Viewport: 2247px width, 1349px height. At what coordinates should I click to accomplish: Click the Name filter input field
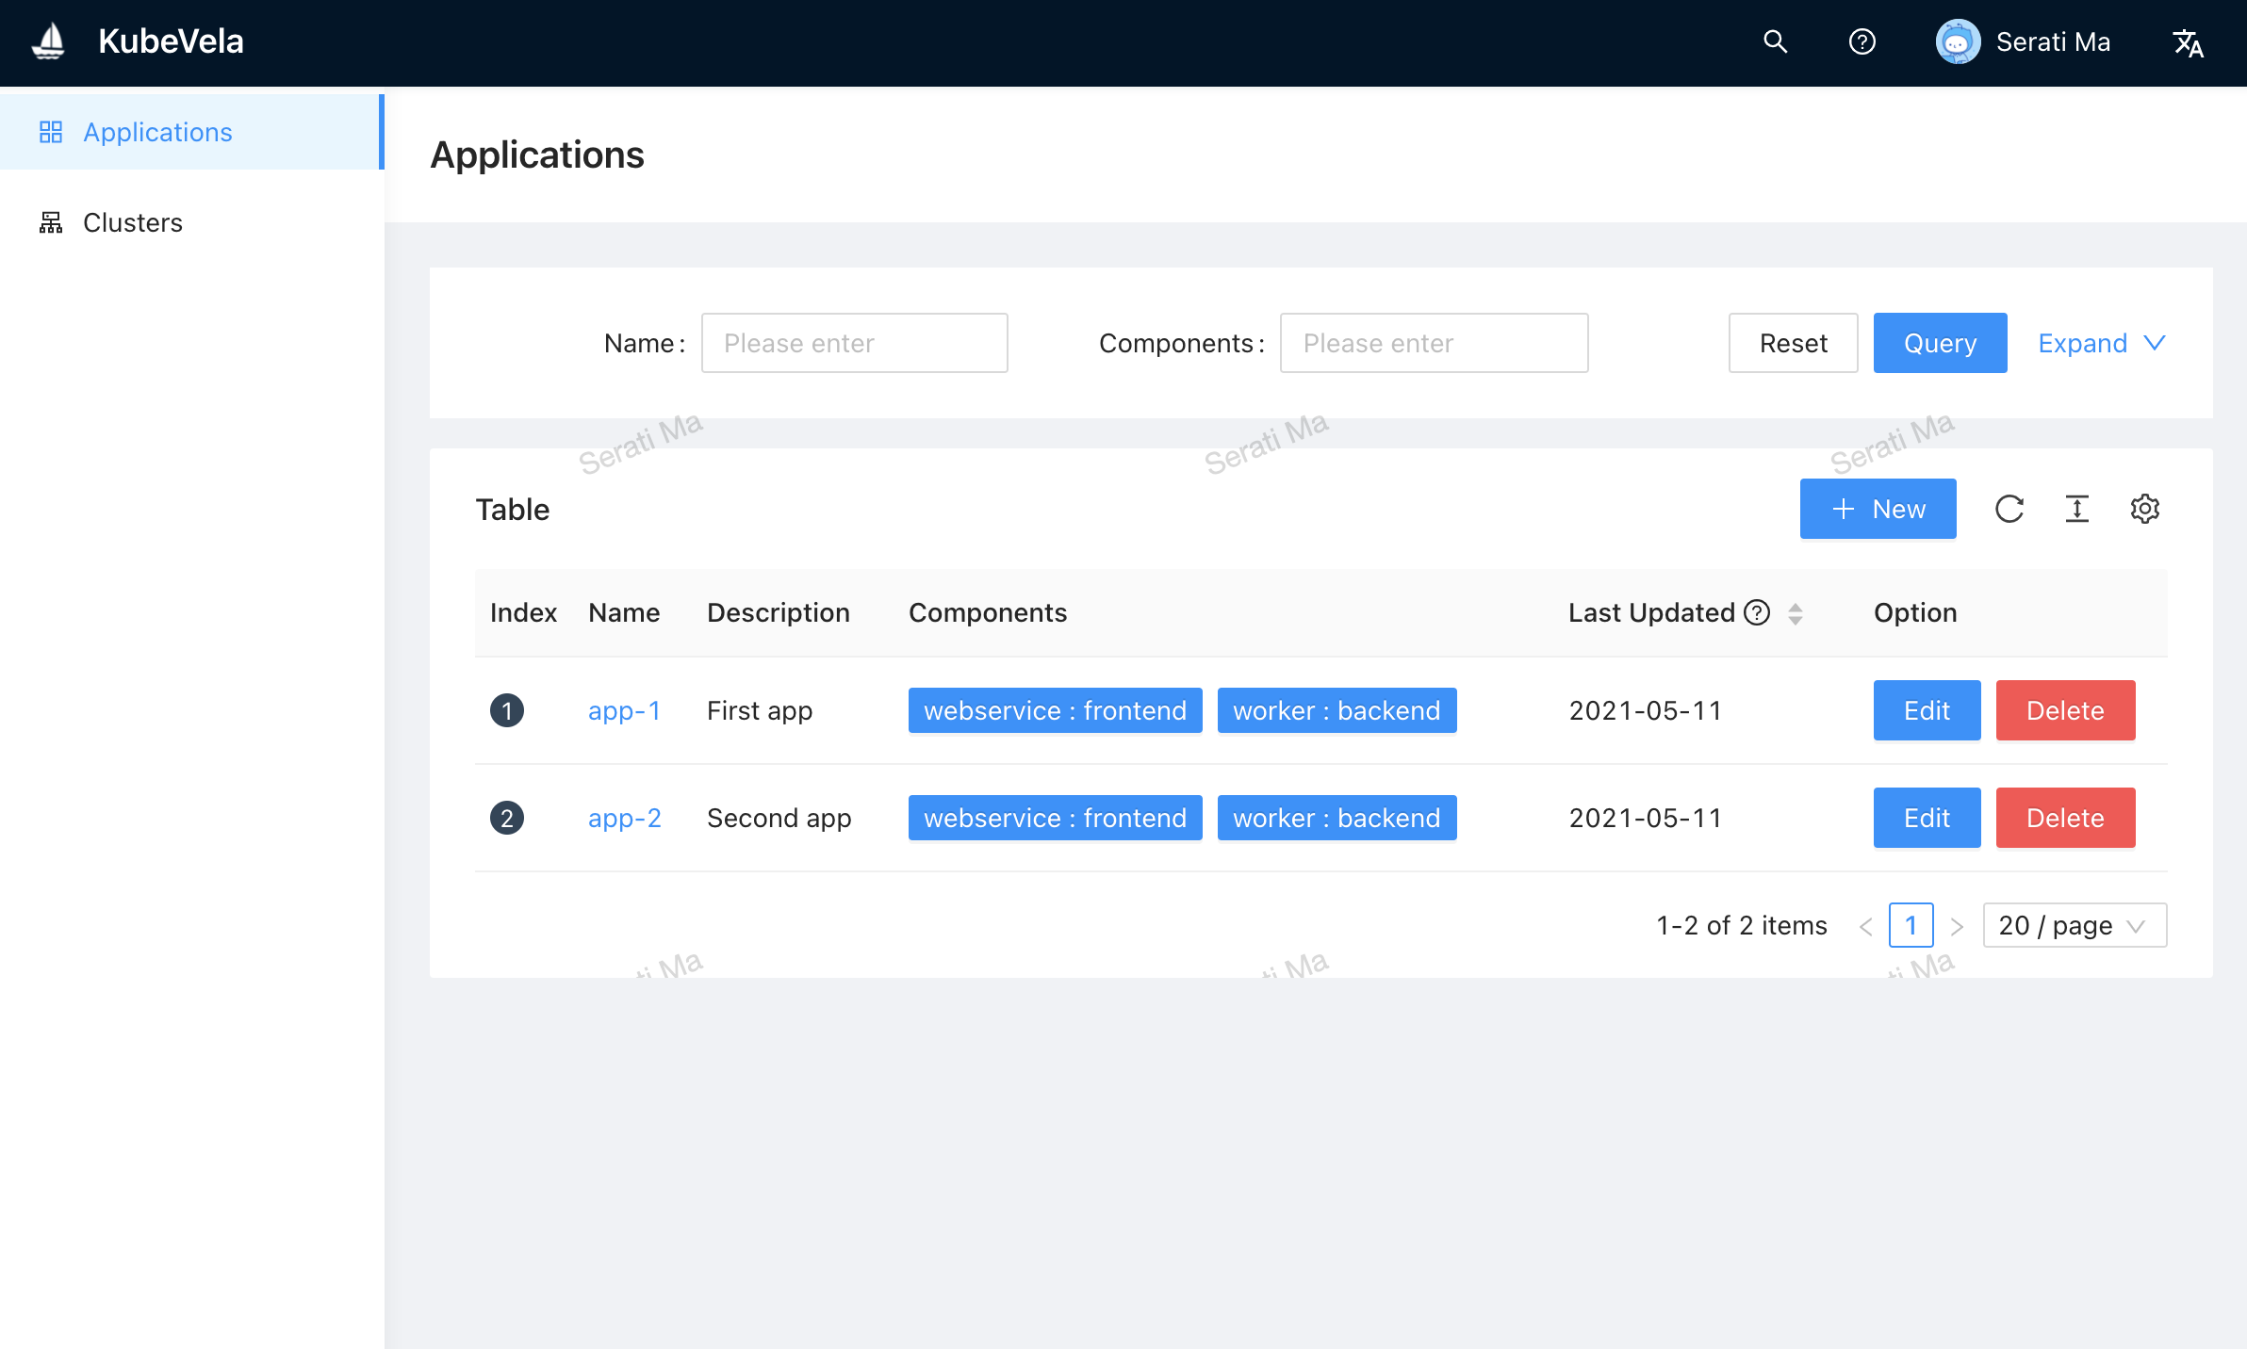point(854,343)
